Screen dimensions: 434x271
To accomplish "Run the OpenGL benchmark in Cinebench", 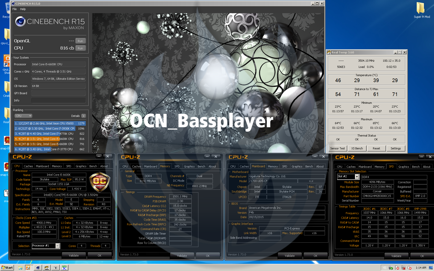I will pos(80,41).
